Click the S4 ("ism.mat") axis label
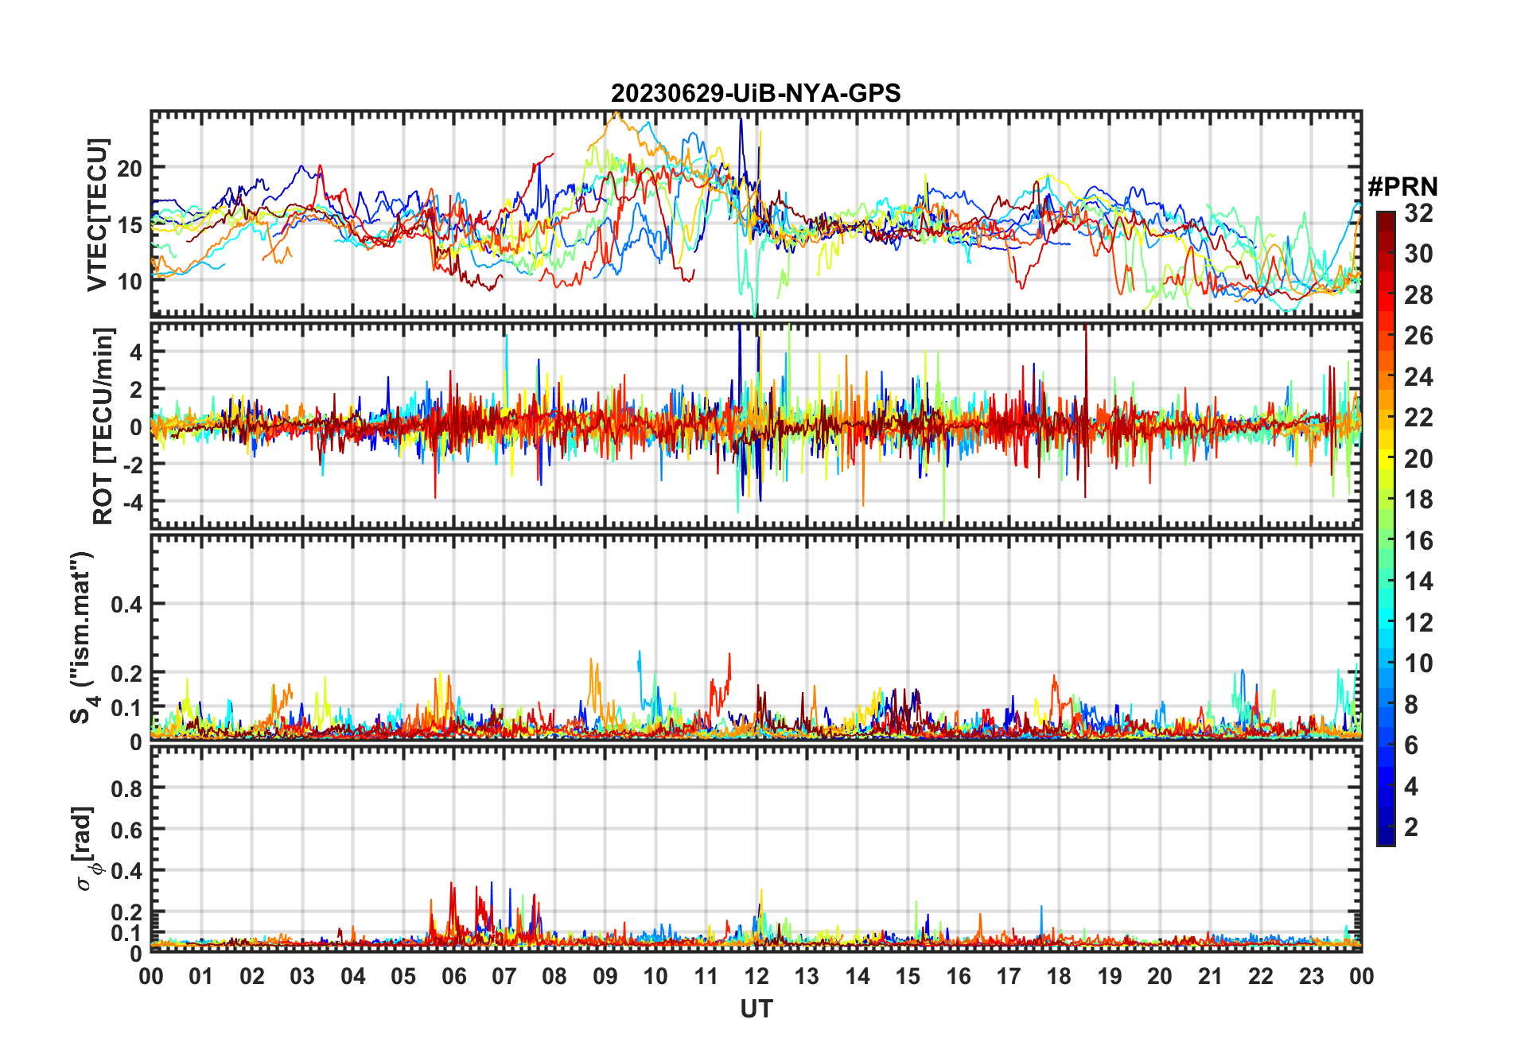Screen dimensions: 1513x1058 point(83,637)
